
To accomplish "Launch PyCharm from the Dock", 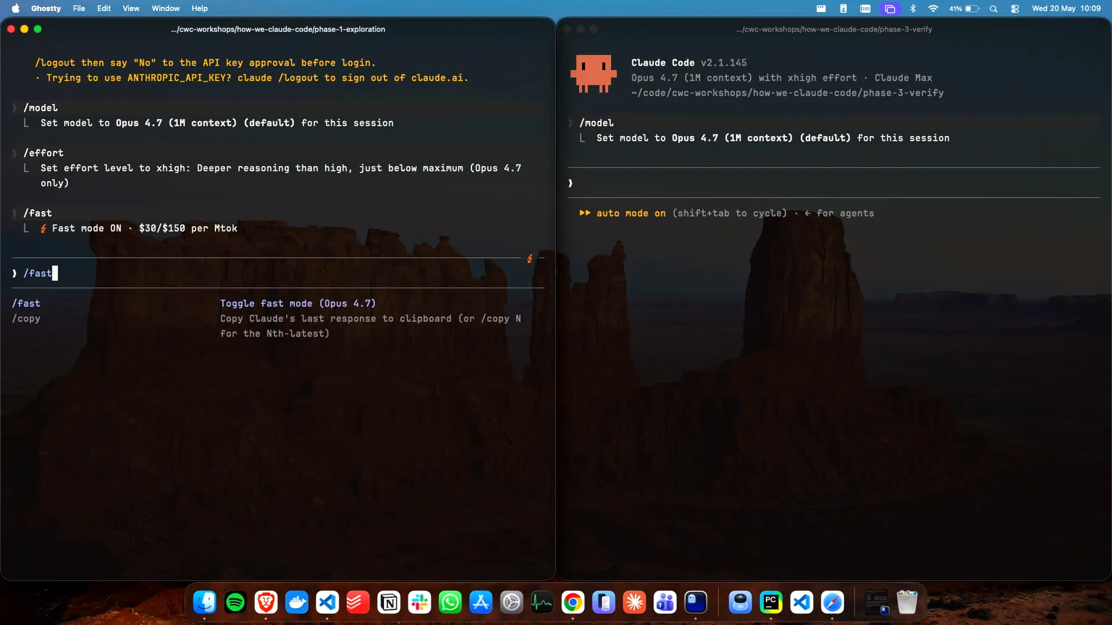I will pyautogui.click(x=771, y=602).
